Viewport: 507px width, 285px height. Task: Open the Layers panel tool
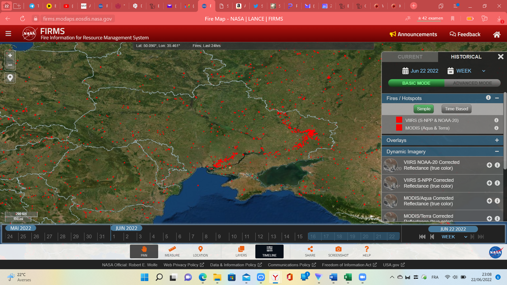point(241,251)
